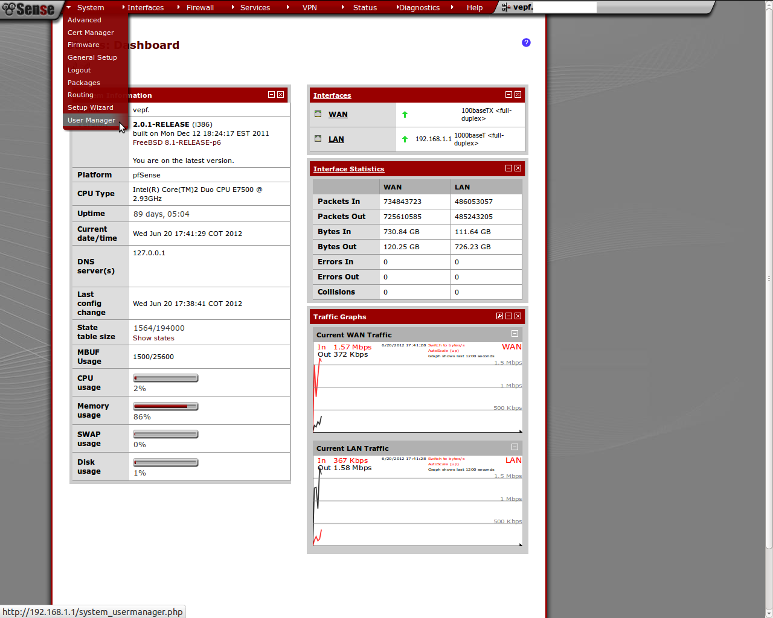Open the Interfaces menu
Viewport: 773px width, 618px height.
click(x=146, y=8)
